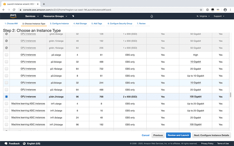The width and height of the screenshot is (234, 146).
Task: Click 10 Gigabit in the p2.8xlarge row
Action: [x=195, y=62]
